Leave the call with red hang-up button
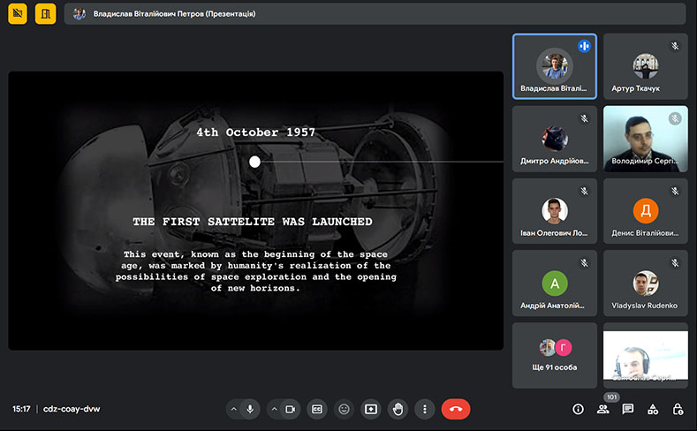The height and width of the screenshot is (431, 697). coord(456,409)
